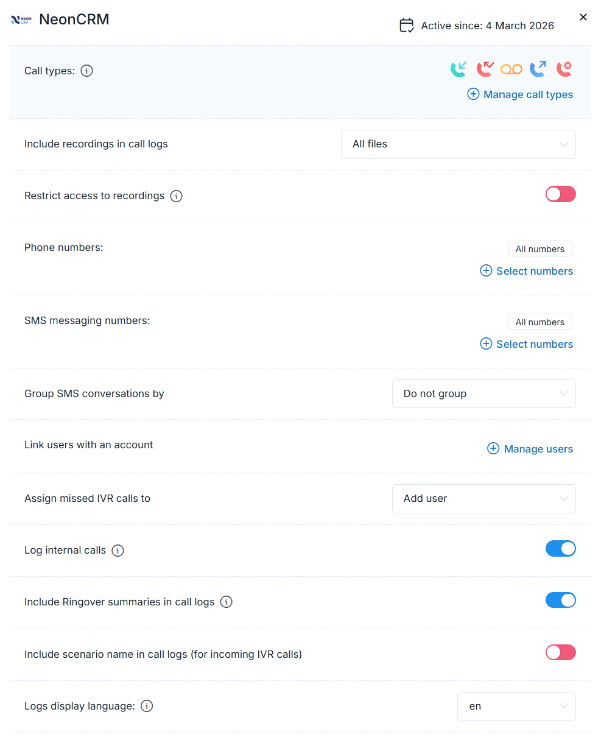
Task: Click the blue outgoing call icon
Action: (x=538, y=69)
